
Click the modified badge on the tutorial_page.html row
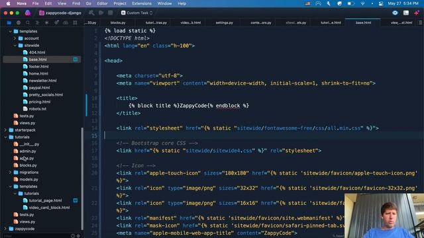point(76,200)
